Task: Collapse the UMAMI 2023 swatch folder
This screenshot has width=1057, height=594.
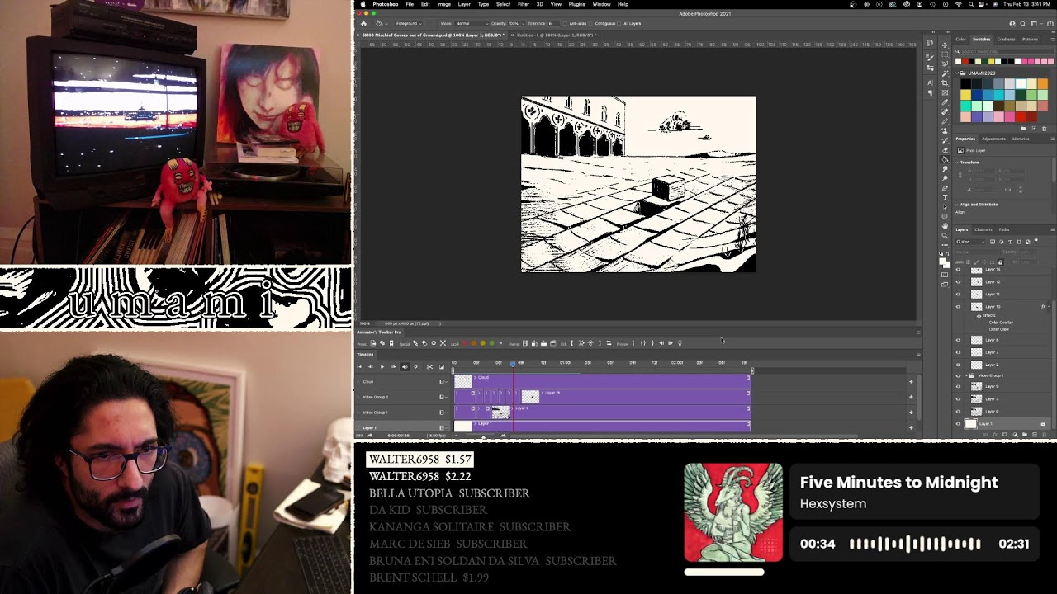Action: pos(956,73)
